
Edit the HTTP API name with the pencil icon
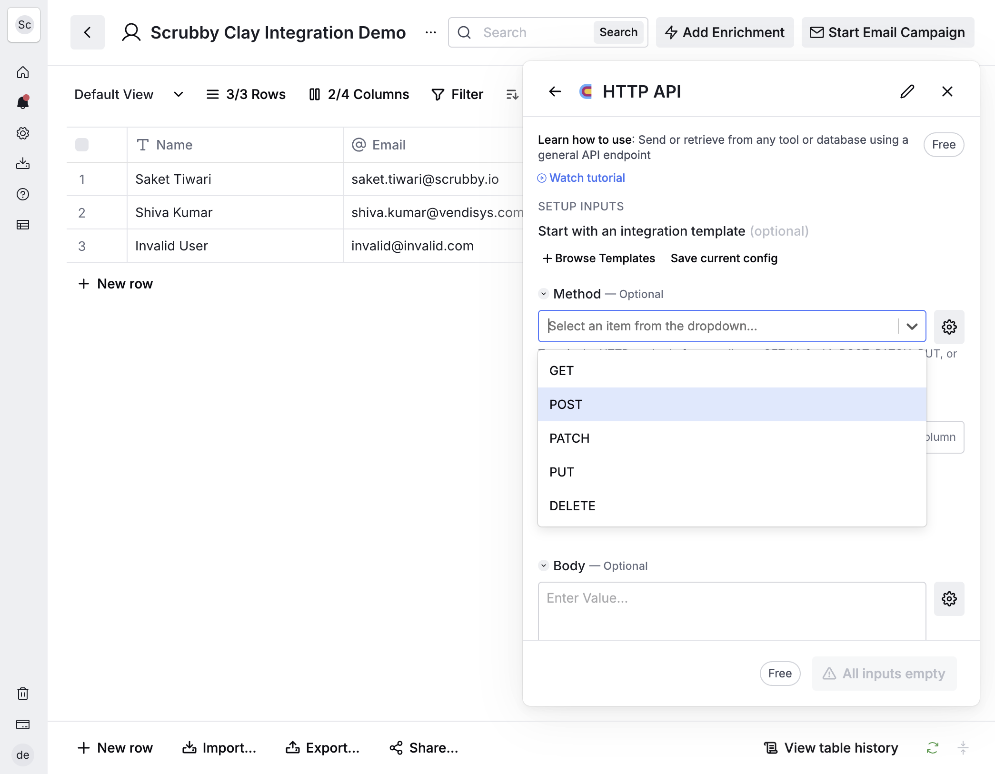coord(907,91)
